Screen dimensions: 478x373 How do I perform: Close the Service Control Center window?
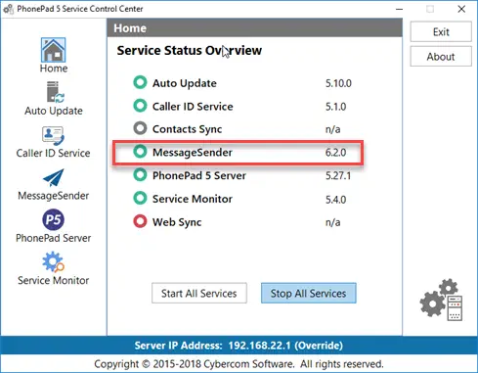(x=461, y=9)
